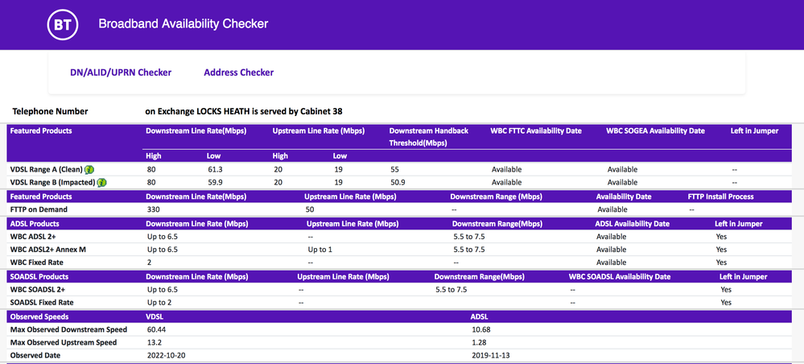Click the ADSL Availability Date header
This screenshot has width=804, height=364.
click(633, 224)
